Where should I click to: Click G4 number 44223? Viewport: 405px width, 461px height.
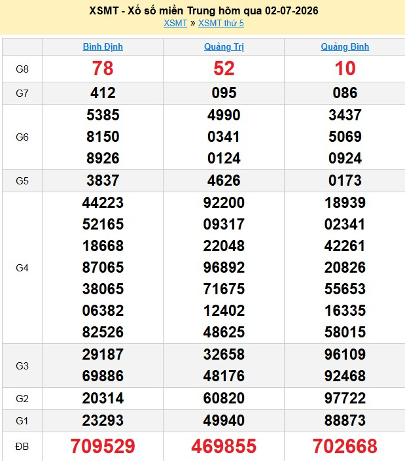103,203
